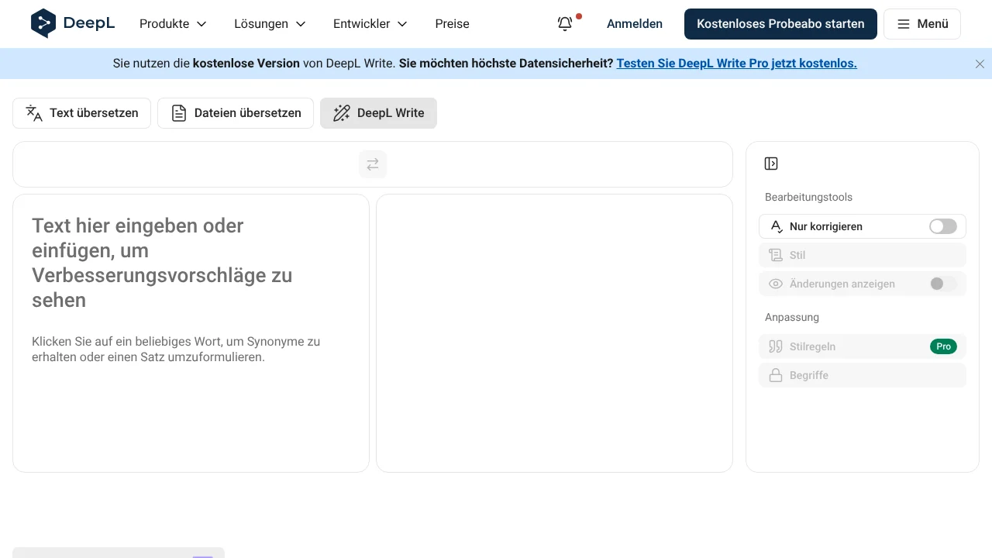This screenshot has height=558, width=992.
Task: Dismiss the blue banner with X
Action: [x=980, y=64]
